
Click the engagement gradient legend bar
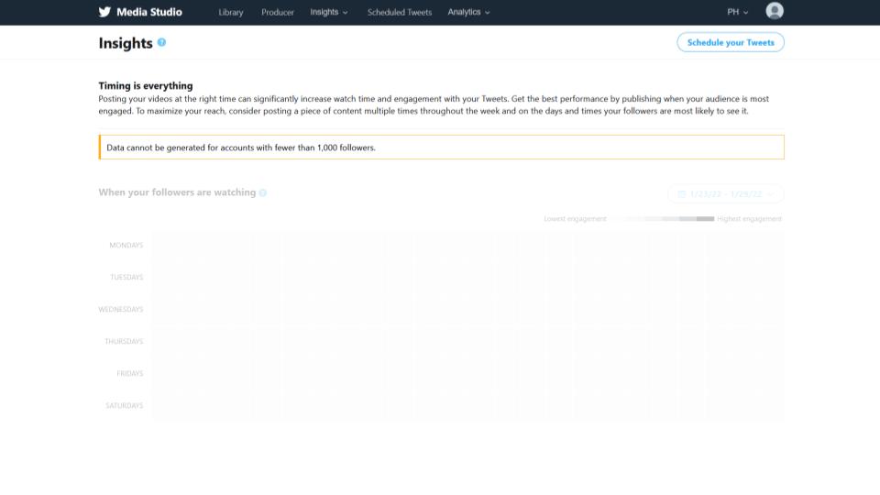point(662,218)
